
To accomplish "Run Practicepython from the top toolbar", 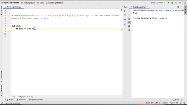I will (169, 3).
